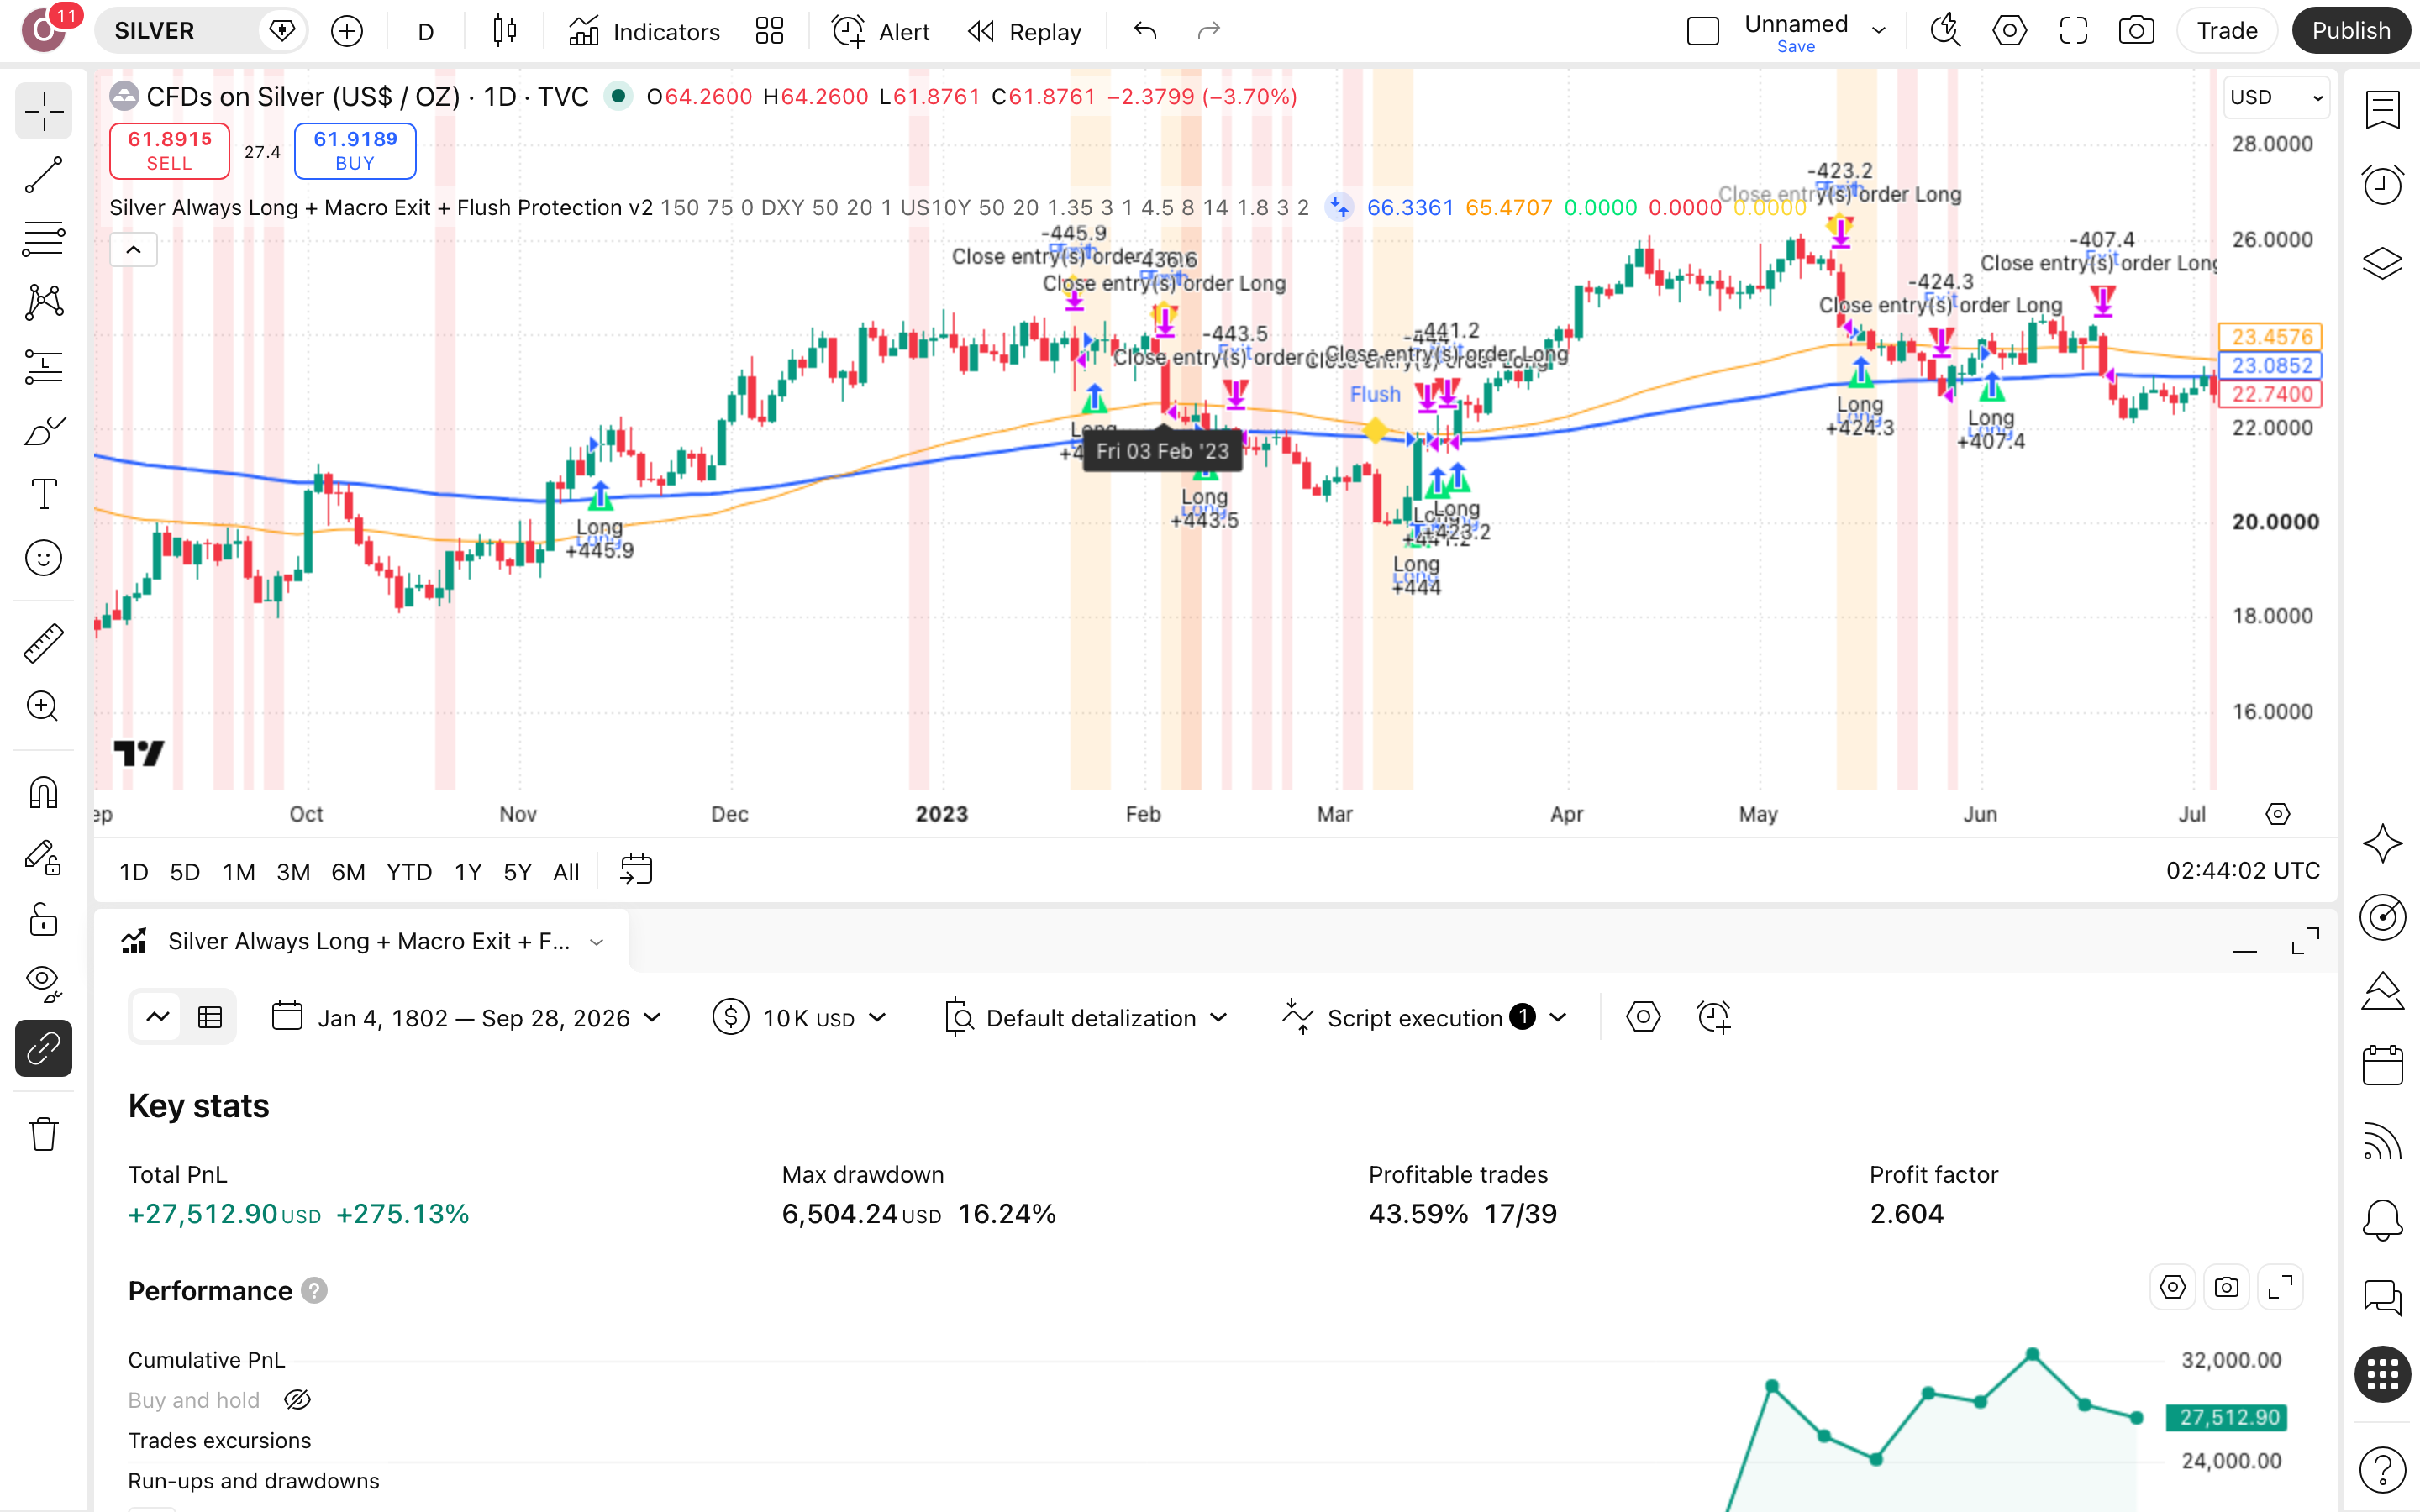Click the 61.8915 SELL button
Image resolution: width=2420 pixels, height=1512 pixels.
pos(169,151)
